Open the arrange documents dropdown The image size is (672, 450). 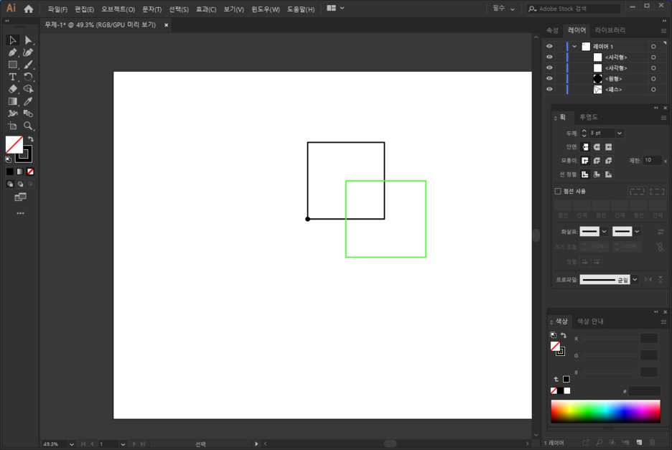pyautogui.click(x=335, y=8)
